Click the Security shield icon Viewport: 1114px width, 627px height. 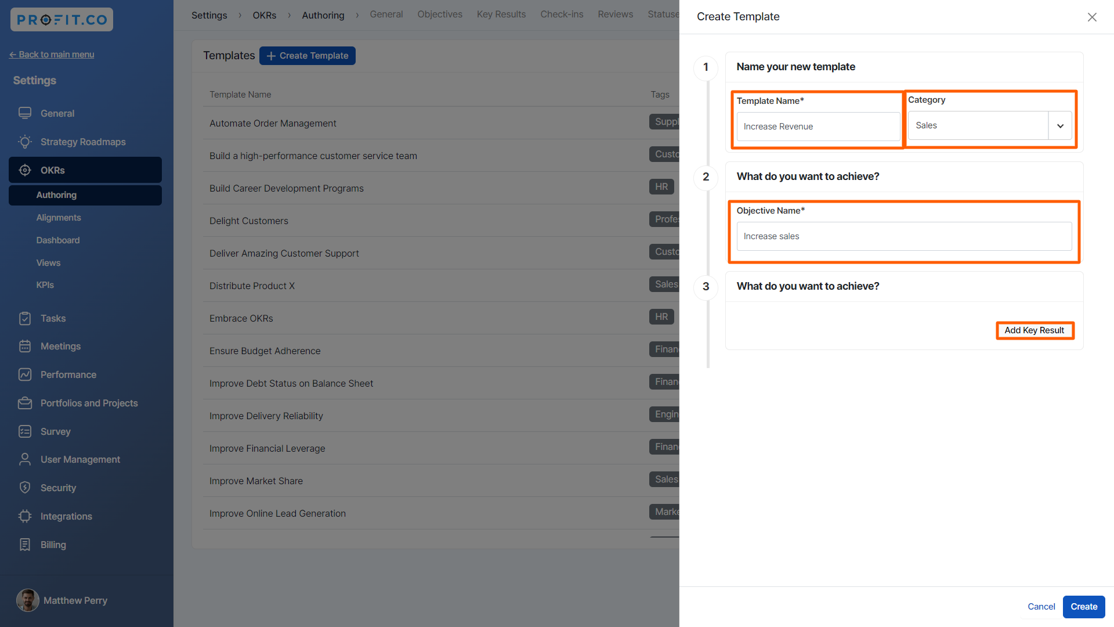[x=24, y=488]
